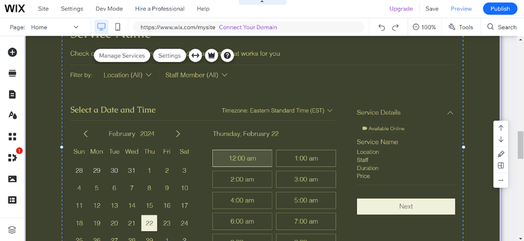Screen dimensions: 524x241
Task: Click the vertical scrollbar thumb
Action: pos(520,145)
